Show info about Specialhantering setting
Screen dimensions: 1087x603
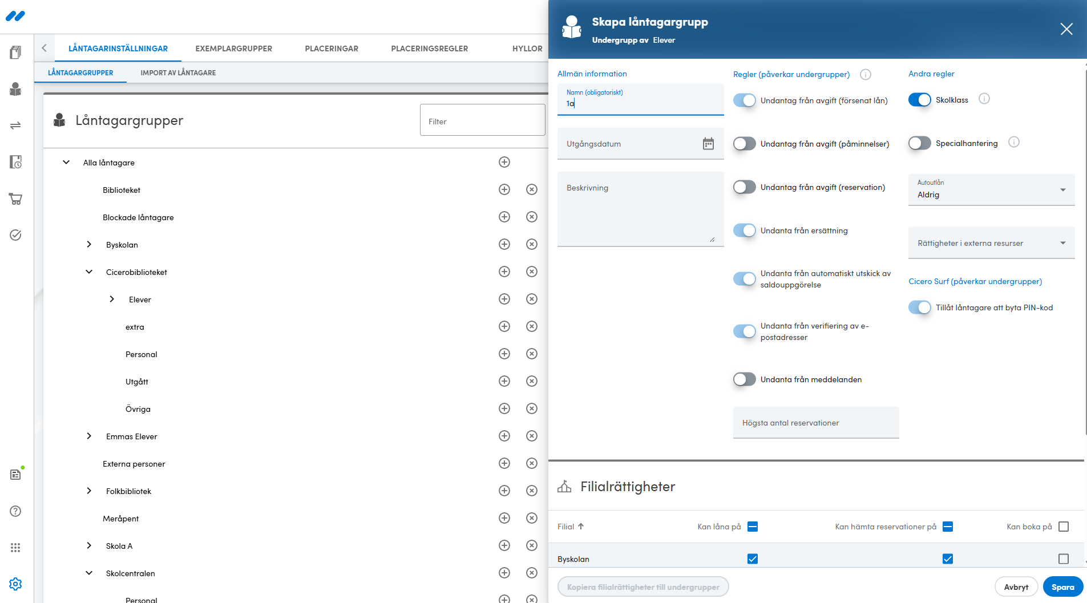(x=1014, y=142)
